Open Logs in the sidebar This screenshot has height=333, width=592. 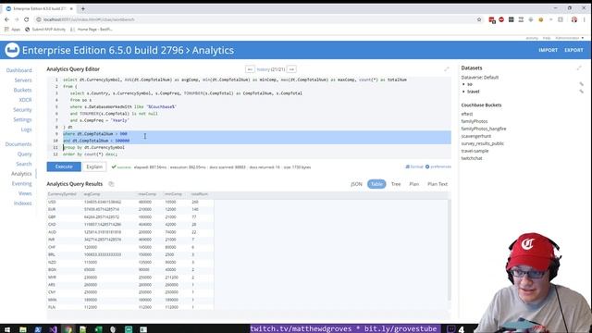[x=27, y=129]
